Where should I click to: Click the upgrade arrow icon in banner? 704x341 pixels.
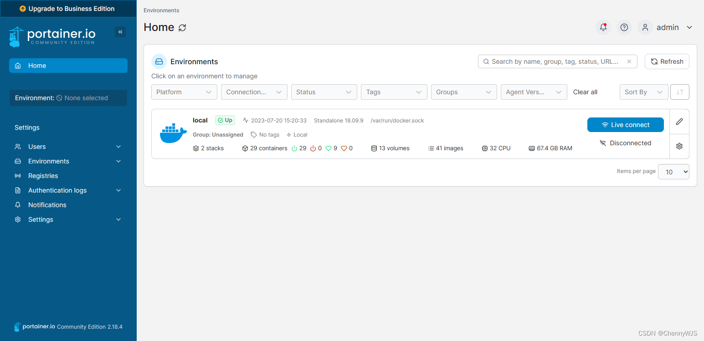click(23, 9)
